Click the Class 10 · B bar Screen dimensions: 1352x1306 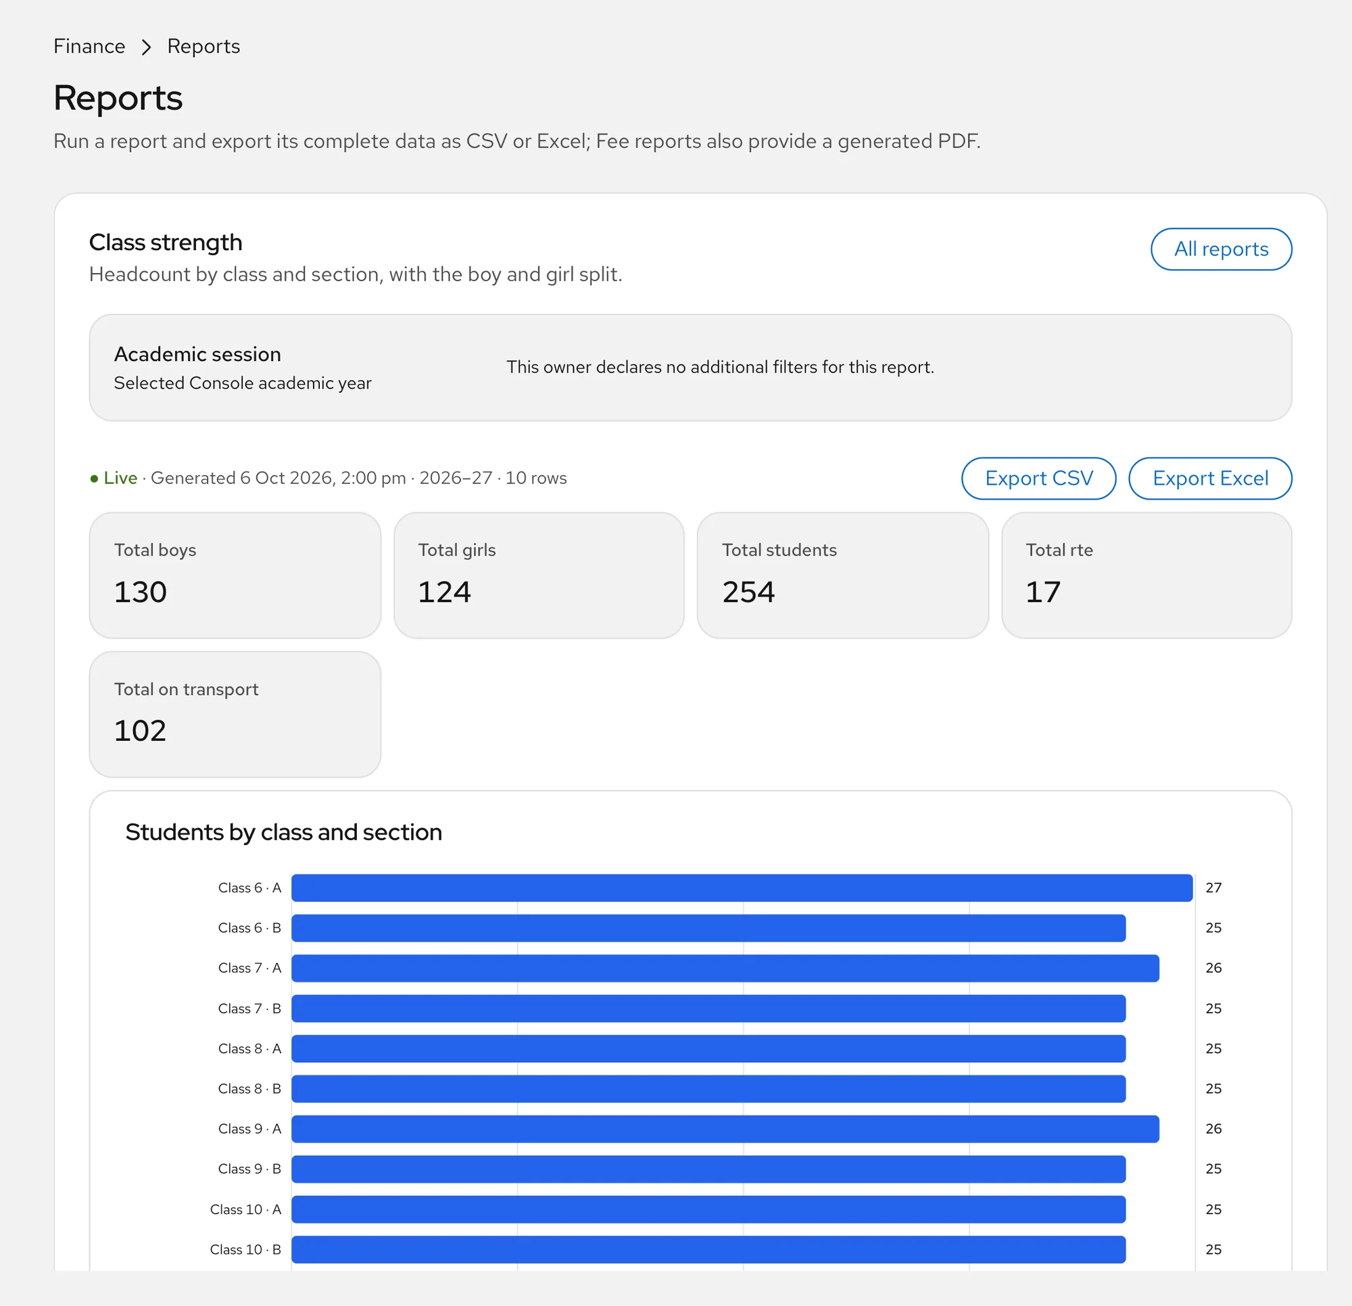point(708,1249)
